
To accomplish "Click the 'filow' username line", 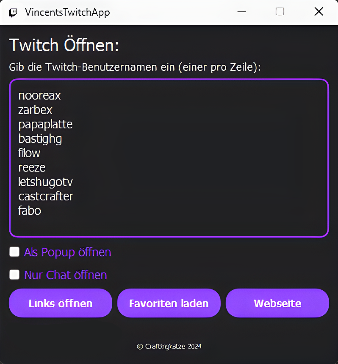I will click(29, 153).
